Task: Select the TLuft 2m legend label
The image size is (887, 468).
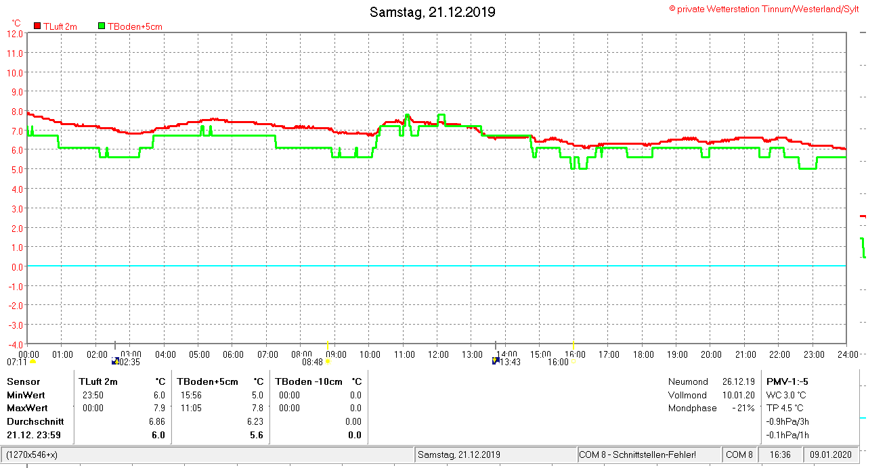Action: click(60, 26)
